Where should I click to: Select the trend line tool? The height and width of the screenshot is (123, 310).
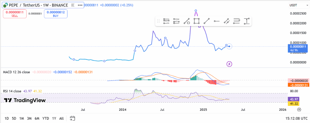(206, 21)
